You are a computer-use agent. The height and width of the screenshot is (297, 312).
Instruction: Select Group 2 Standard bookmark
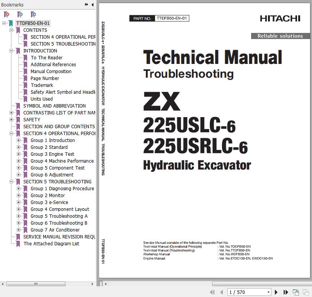49,147
